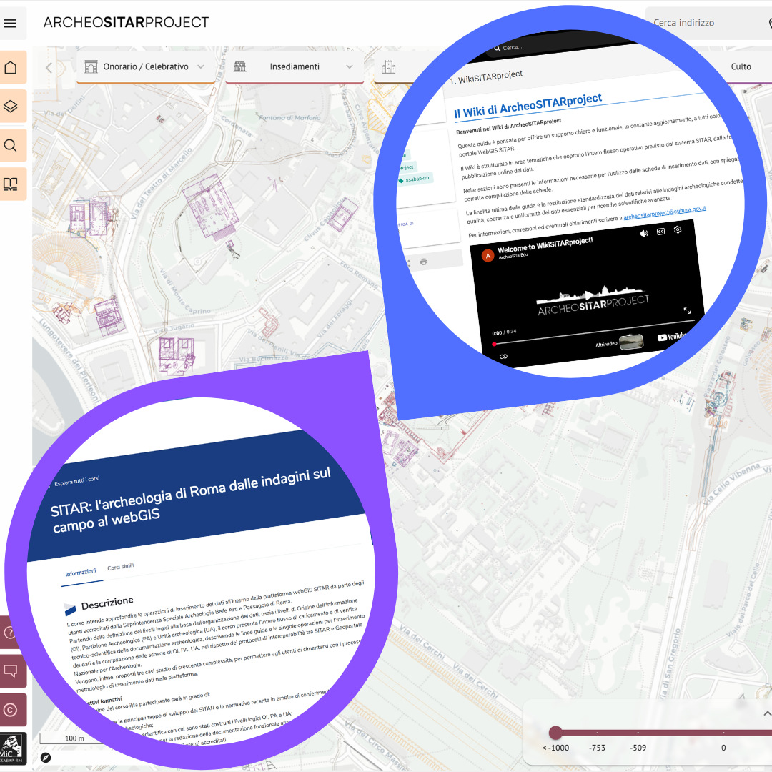This screenshot has height=772, width=772.
Task: Click the Descrizione heading in the course page
Action: pos(107,603)
